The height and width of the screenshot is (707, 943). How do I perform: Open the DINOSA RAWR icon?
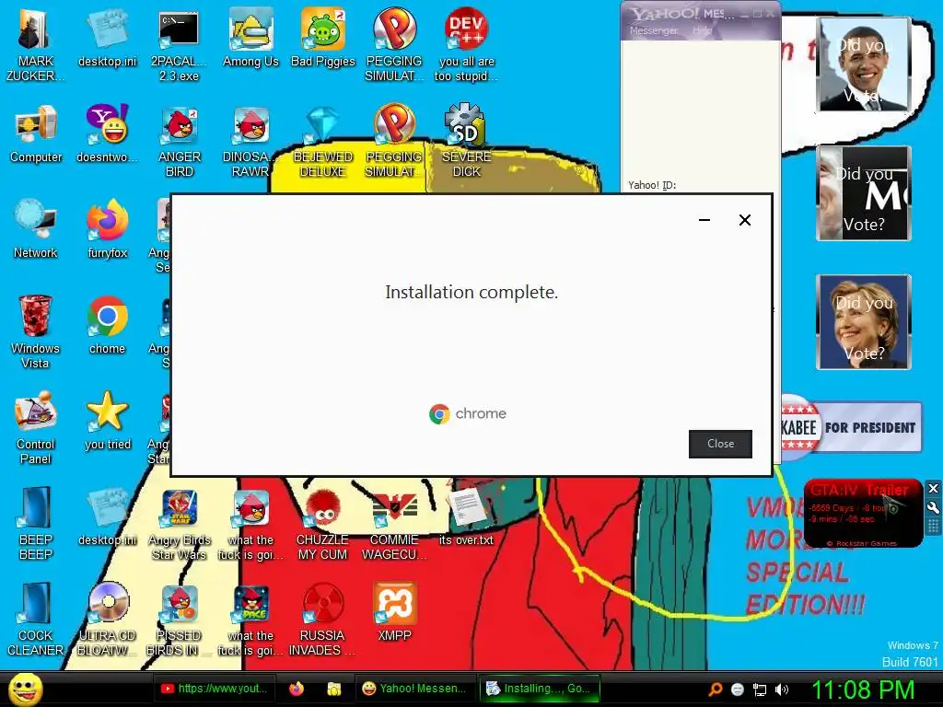(250, 141)
